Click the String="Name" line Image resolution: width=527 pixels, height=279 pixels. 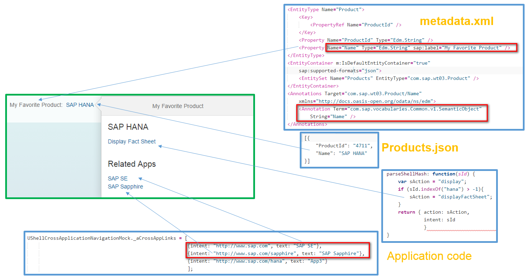[333, 117]
